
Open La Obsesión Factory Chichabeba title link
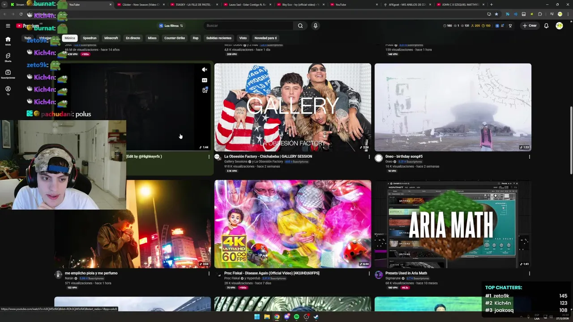click(x=268, y=157)
